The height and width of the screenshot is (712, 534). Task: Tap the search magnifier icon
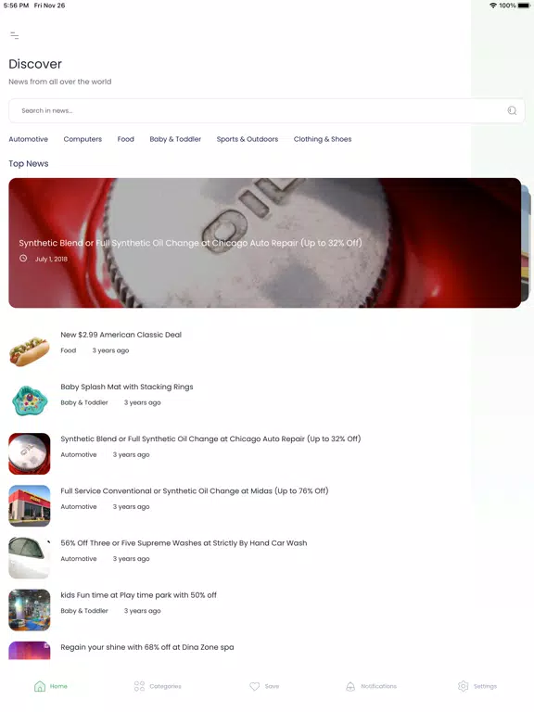(x=512, y=110)
